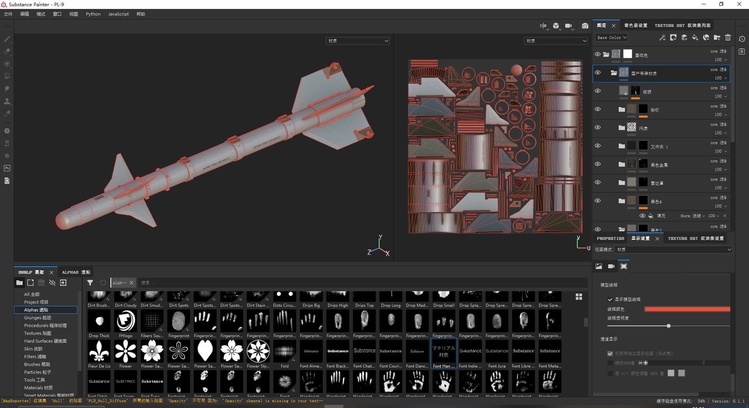Viewport: 749px width, 408px height.
Task: Add an effect with the magic wand icon
Action: pos(662,37)
